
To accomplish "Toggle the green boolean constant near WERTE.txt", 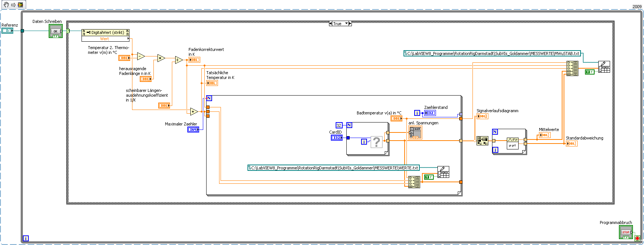I will point(429,177).
